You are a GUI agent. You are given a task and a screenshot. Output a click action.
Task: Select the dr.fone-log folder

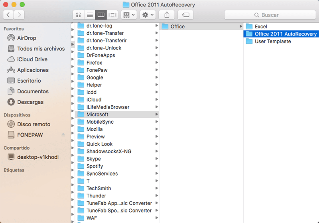tap(117, 26)
